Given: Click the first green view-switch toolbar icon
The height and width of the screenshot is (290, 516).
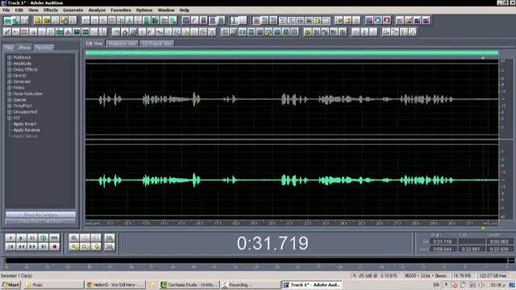Looking at the screenshot, I should point(7,20).
